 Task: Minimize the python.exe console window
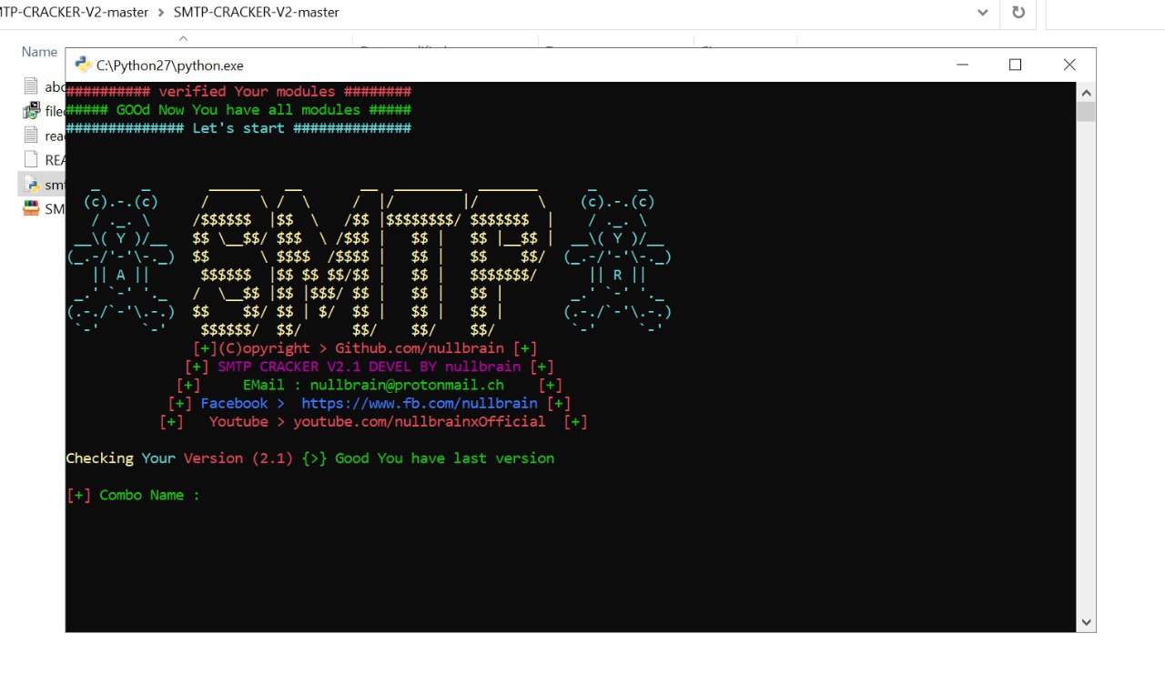[962, 65]
